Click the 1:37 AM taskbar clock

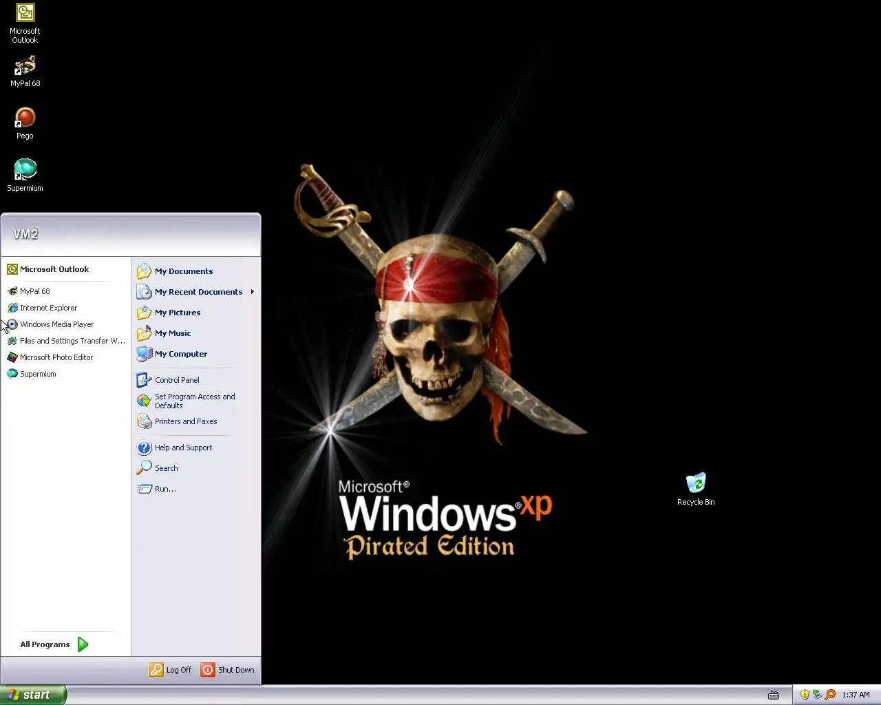point(856,695)
